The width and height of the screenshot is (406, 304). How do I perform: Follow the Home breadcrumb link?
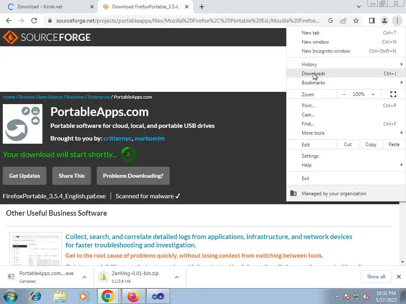[9, 97]
